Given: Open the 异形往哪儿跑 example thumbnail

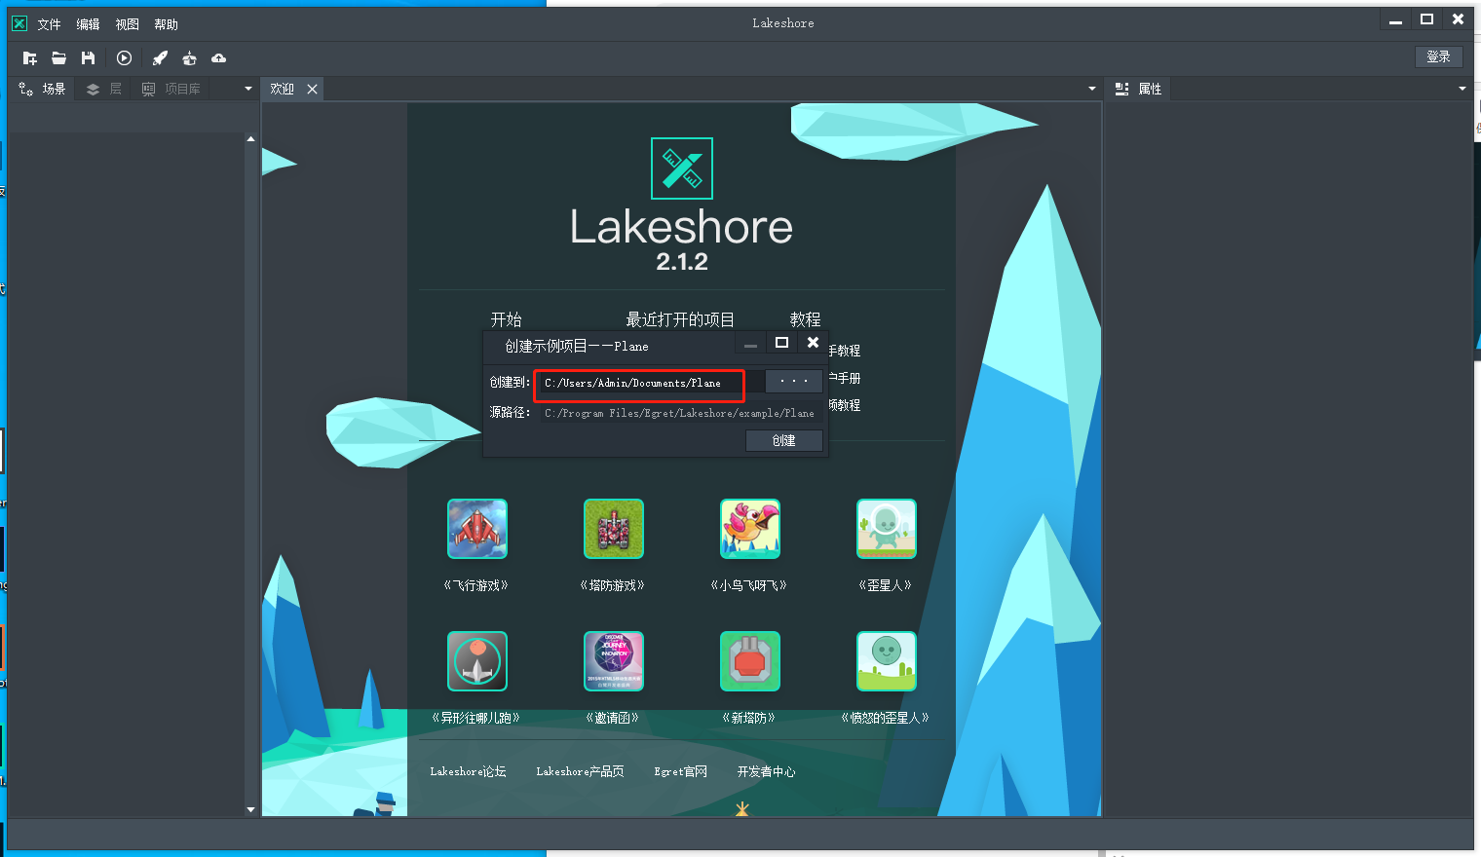Looking at the screenshot, I should [477, 661].
